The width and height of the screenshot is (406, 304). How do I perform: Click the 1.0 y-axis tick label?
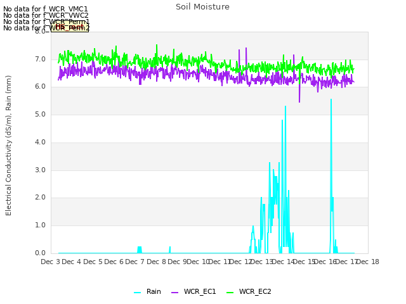coord(40,225)
